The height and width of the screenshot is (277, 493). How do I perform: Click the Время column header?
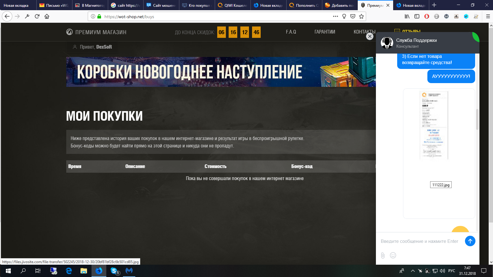pos(75,166)
